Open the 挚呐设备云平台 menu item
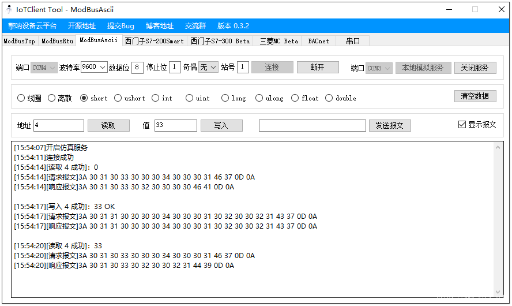The width and height of the screenshot is (512, 306). [x=32, y=26]
